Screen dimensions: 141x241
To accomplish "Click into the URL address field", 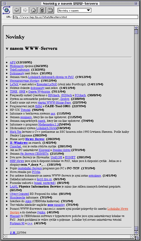I will click(76, 17).
